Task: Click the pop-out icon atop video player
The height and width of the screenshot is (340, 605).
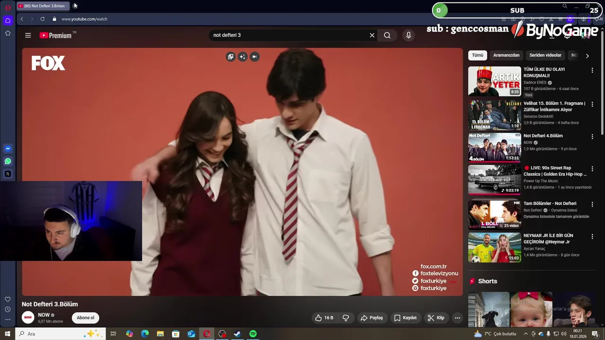Action: 231,57
